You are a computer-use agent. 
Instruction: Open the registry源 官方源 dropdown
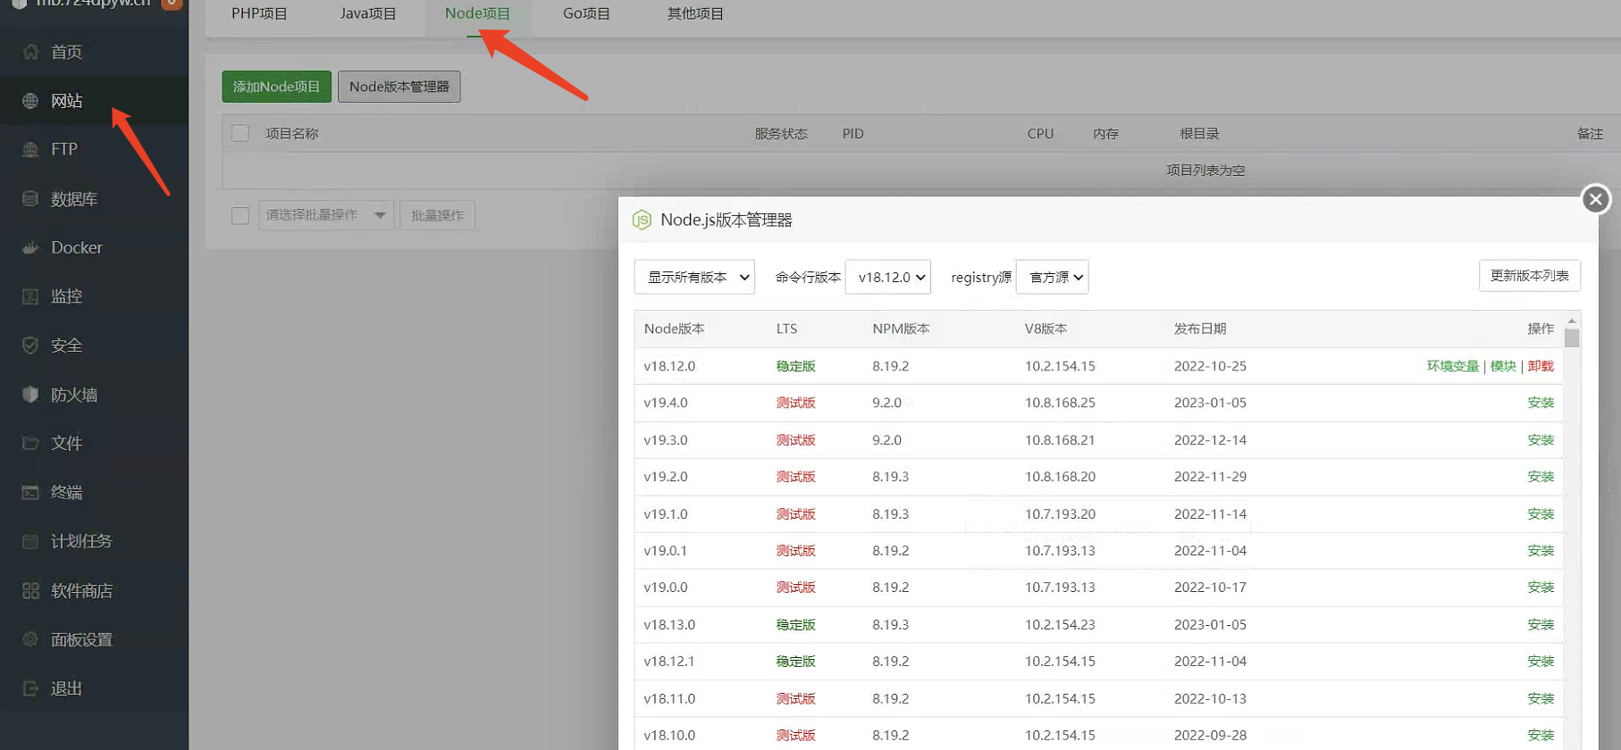pyautogui.click(x=1053, y=277)
